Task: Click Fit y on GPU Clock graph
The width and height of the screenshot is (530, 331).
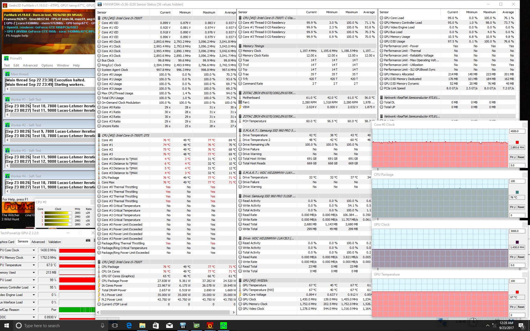Action: coord(513,257)
